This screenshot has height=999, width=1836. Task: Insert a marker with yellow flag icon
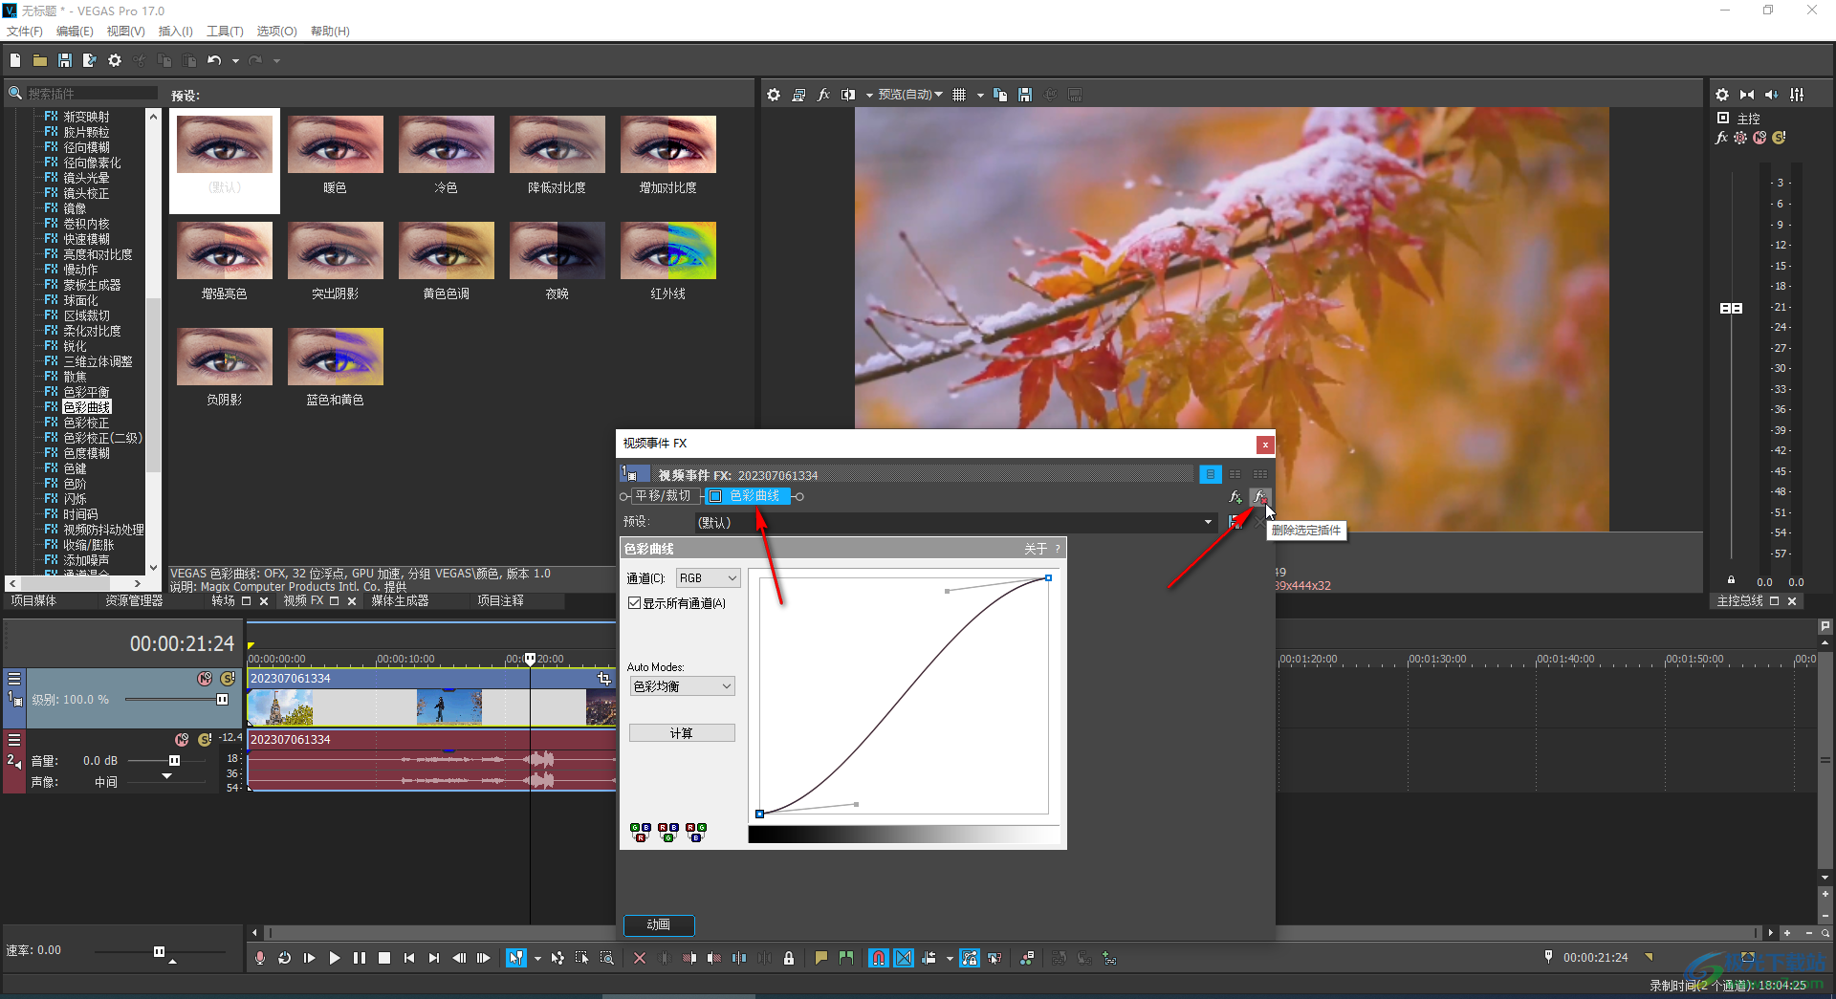pyautogui.click(x=821, y=958)
